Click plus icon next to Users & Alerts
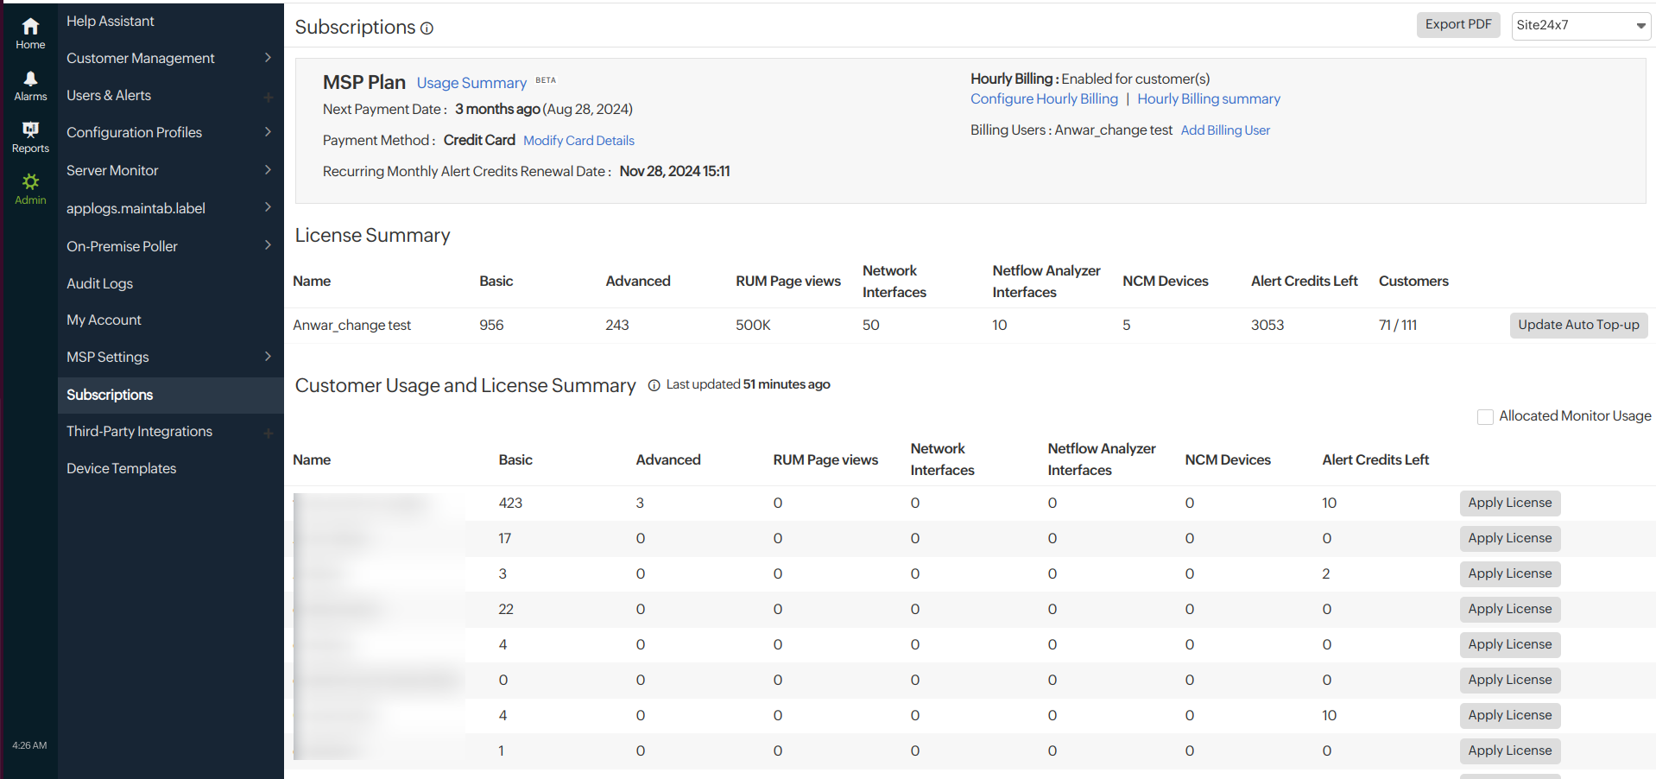 tap(268, 97)
